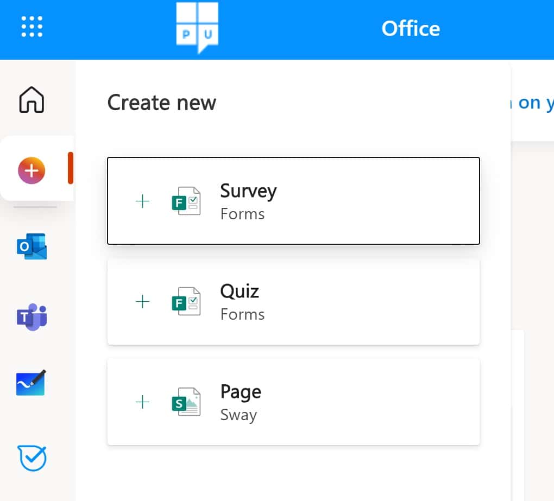Screen dimensions: 554x501
Task: Click the plus sign on Page card
Action: pyautogui.click(x=142, y=402)
